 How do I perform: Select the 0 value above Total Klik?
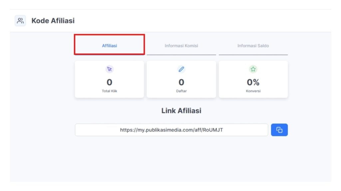click(x=109, y=82)
